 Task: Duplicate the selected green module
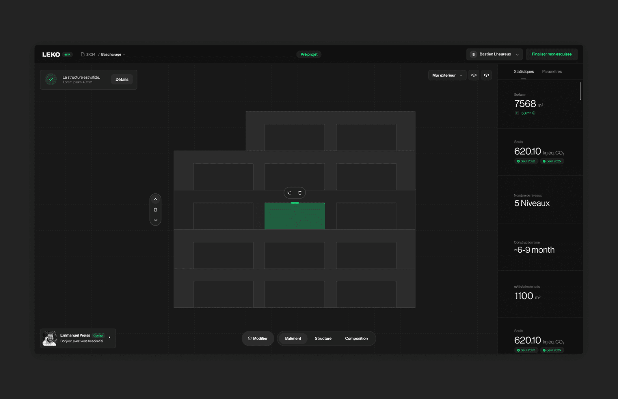[289, 193]
